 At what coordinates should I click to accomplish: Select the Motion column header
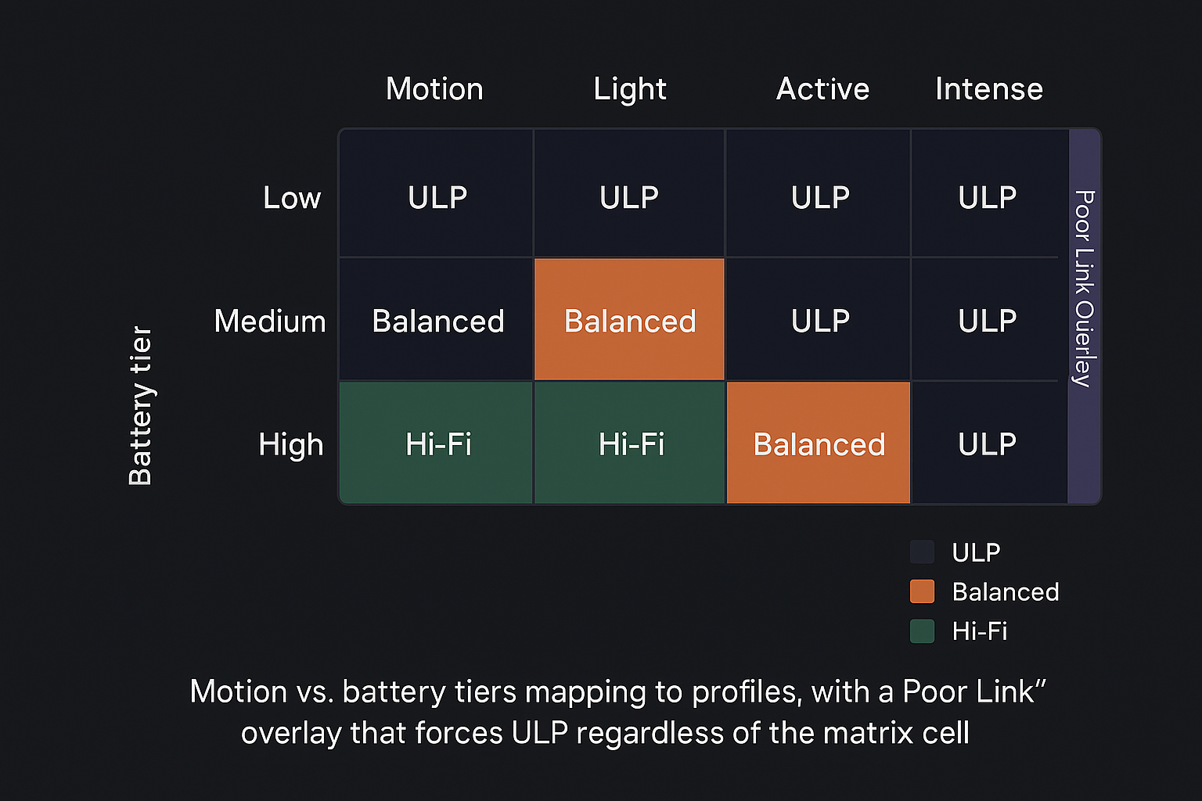tap(434, 89)
